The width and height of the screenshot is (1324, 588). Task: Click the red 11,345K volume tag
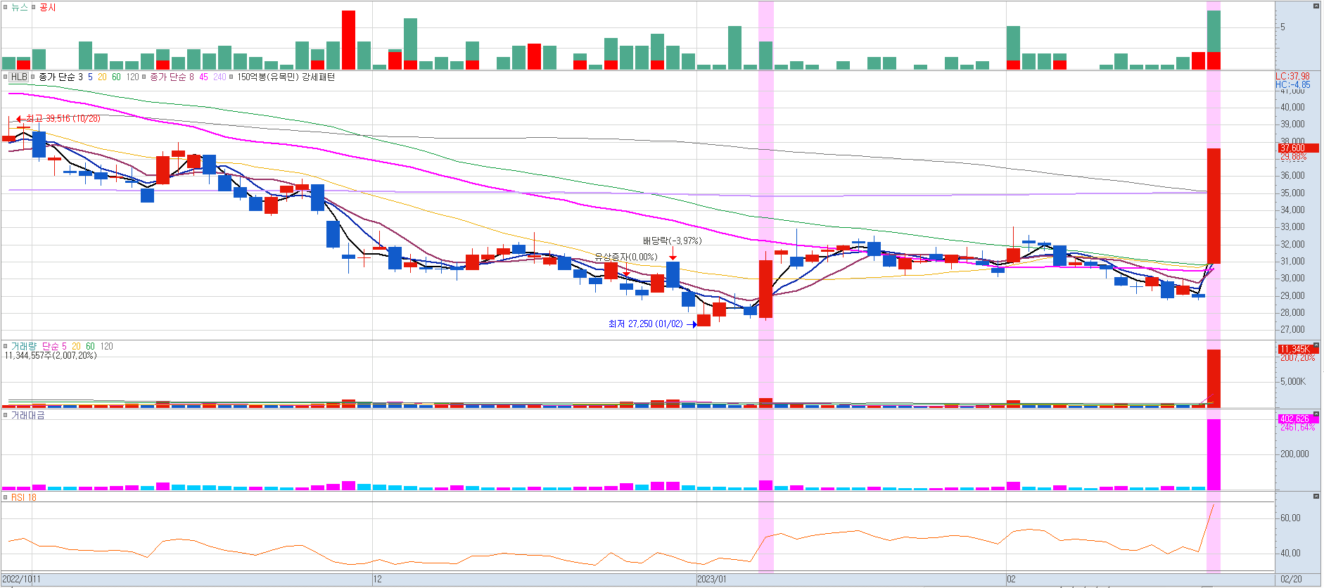(1298, 349)
